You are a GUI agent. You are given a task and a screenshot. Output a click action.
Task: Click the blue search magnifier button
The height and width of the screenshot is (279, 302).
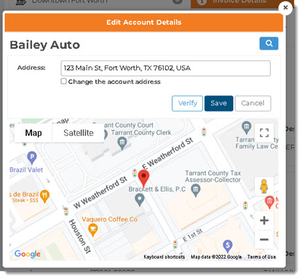pyautogui.click(x=269, y=43)
